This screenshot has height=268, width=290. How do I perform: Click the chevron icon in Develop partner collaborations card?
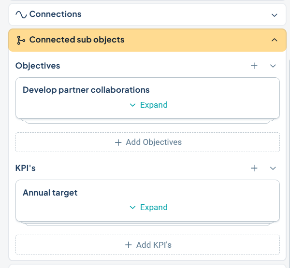pos(132,105)
